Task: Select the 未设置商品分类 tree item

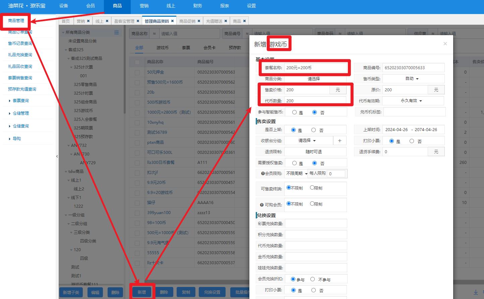Action: coord(82,41)
